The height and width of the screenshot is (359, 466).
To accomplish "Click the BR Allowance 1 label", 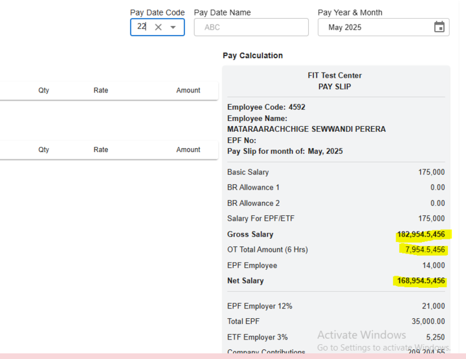I will [x=253, y=188].
